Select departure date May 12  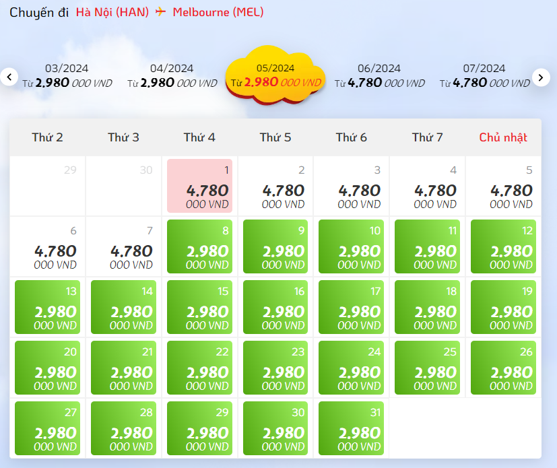click(503, 246)
